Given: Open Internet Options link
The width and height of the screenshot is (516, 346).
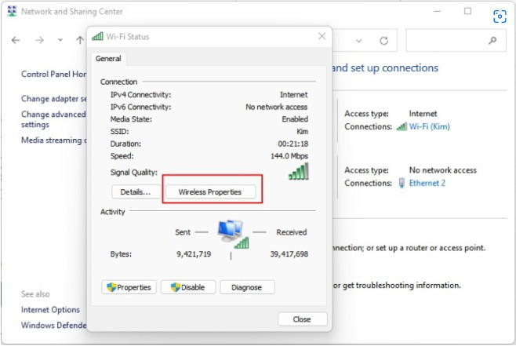Looking at the screenshot, I should pos(50,310).
